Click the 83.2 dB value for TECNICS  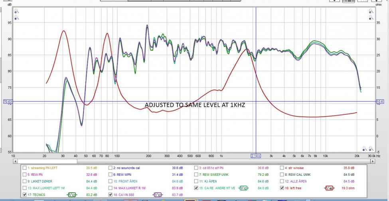point(91,195)
